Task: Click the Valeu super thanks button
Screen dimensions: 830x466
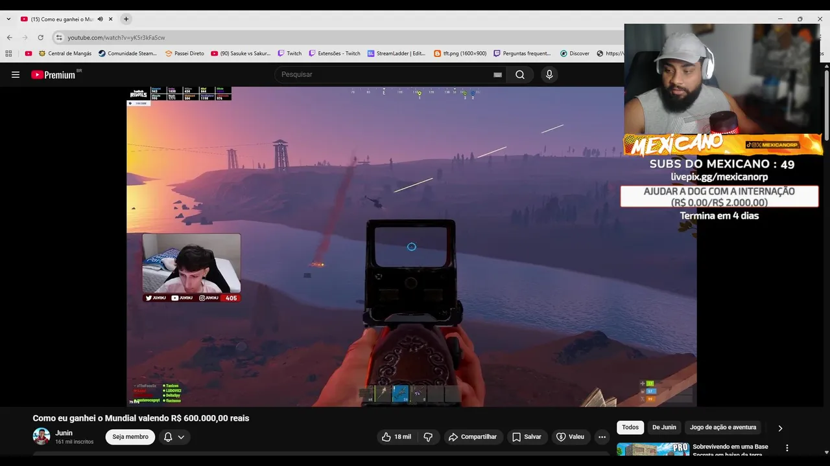Action: tap(570, 437)
